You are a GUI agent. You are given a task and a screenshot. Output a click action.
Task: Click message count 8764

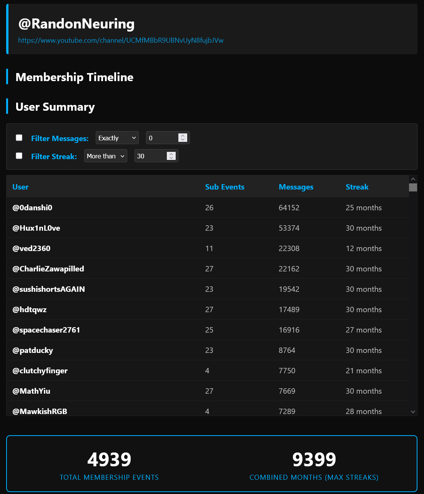[x=287, y=350]
